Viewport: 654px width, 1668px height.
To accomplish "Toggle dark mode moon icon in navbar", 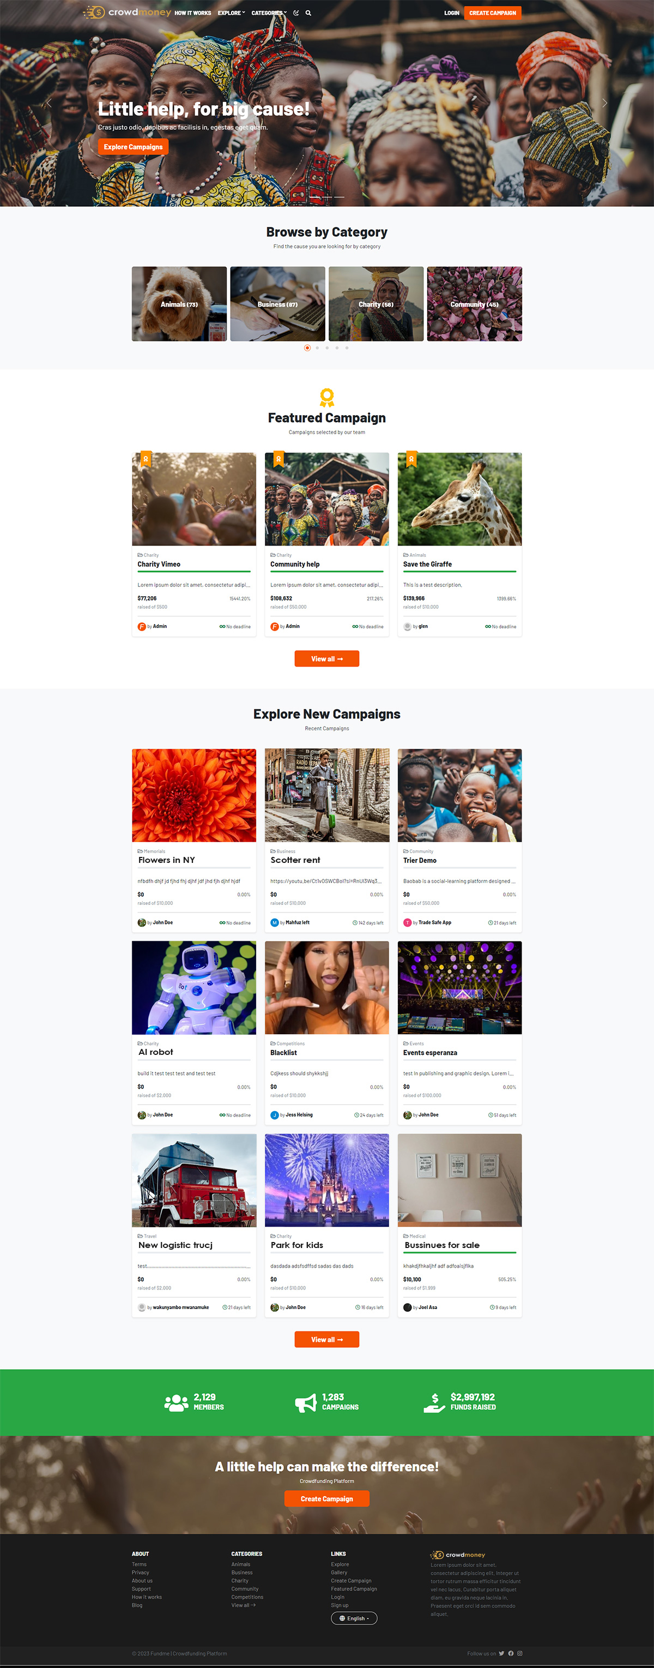I will (296, 13).
